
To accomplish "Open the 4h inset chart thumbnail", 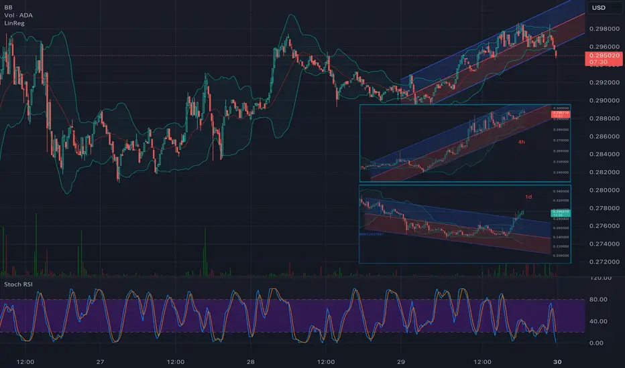I will [465, 143].
